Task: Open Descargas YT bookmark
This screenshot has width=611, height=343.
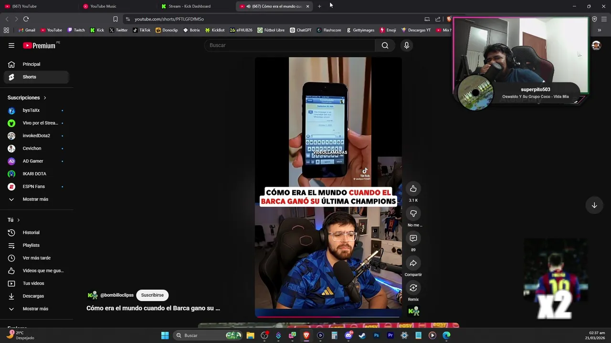Action: (416, 30)
